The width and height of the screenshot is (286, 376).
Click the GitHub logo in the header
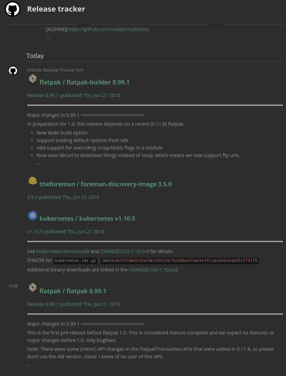coord(13,9)
